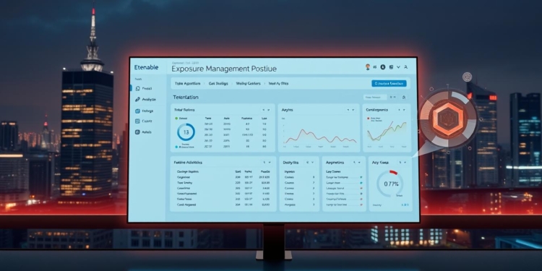
Task: Click the flag icon next to the avatar
Action: point(375,67)
